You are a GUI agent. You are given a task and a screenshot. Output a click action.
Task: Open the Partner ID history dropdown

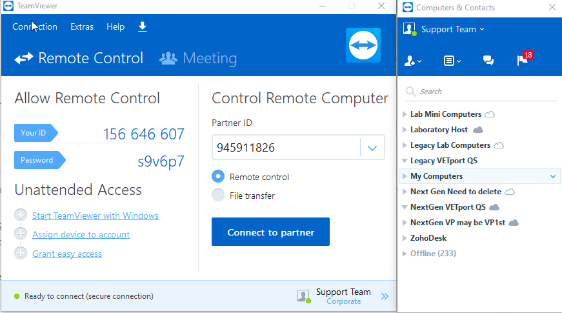click(372, 148)
